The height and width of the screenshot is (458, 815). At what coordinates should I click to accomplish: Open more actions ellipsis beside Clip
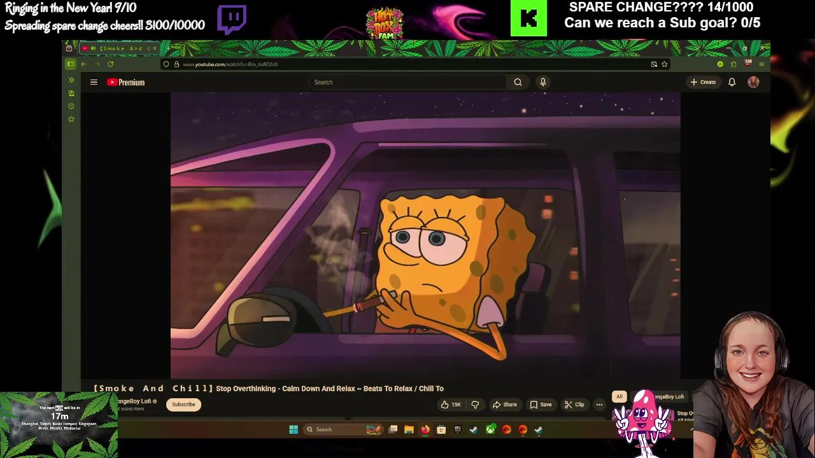click(x=599, y=405)
